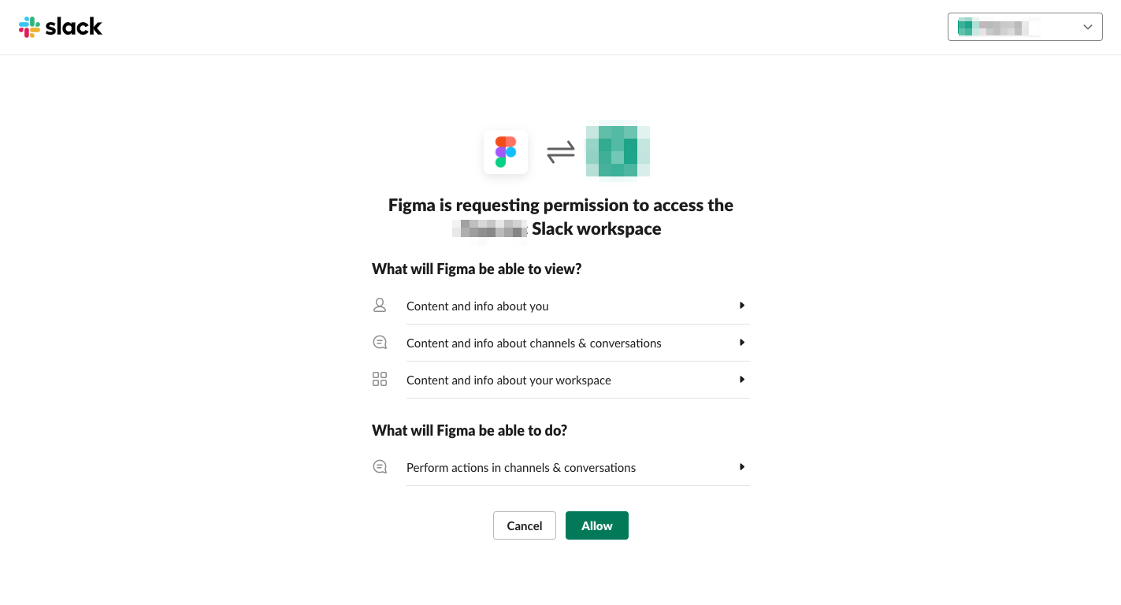Image resolution: width=1121 pixels, height=605 pixels.
Task: Click the Allow button
Action: coord(596,525)
